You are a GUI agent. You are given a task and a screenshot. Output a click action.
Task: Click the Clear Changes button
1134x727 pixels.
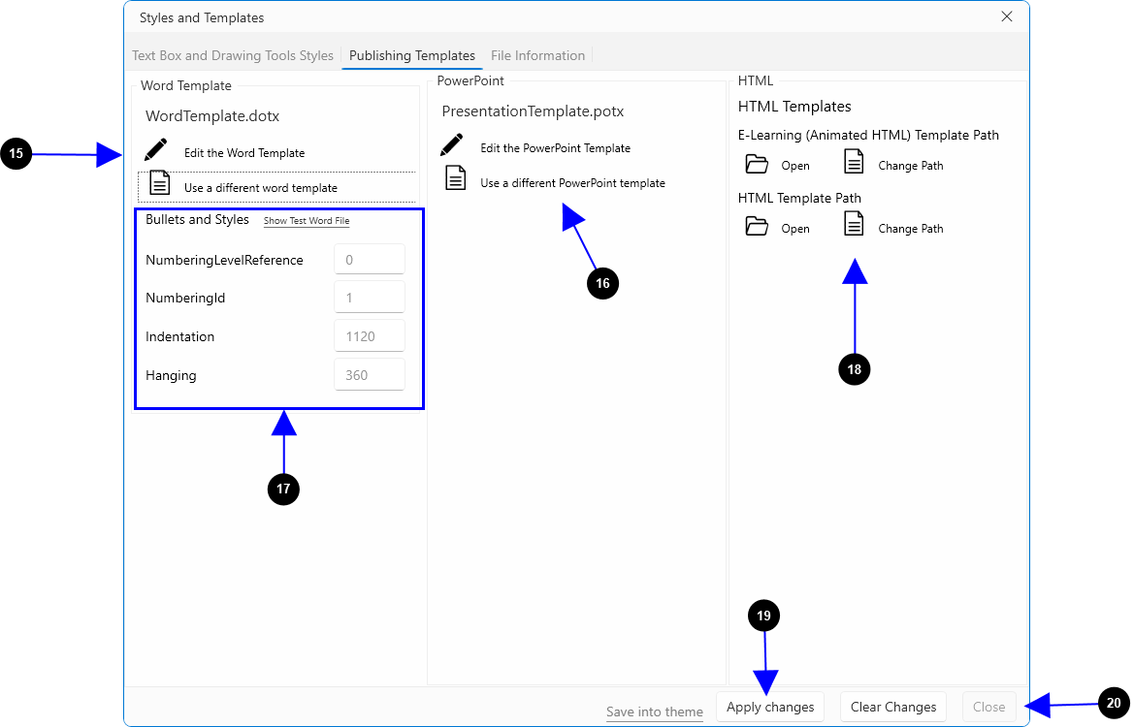(x=892, y=707)
